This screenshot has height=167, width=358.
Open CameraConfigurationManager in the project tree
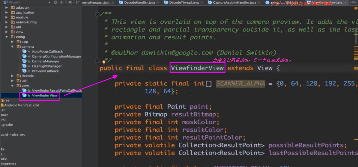[x=57, y=56]
